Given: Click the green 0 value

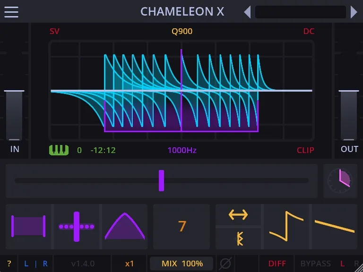Looking at the screenshot, I should click(x=79, y=150).
